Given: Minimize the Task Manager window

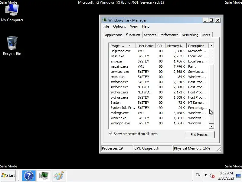Looking at the screenshot, I should (205, 20).
